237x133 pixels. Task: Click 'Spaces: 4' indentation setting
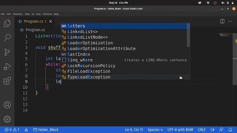click(155, 130)
